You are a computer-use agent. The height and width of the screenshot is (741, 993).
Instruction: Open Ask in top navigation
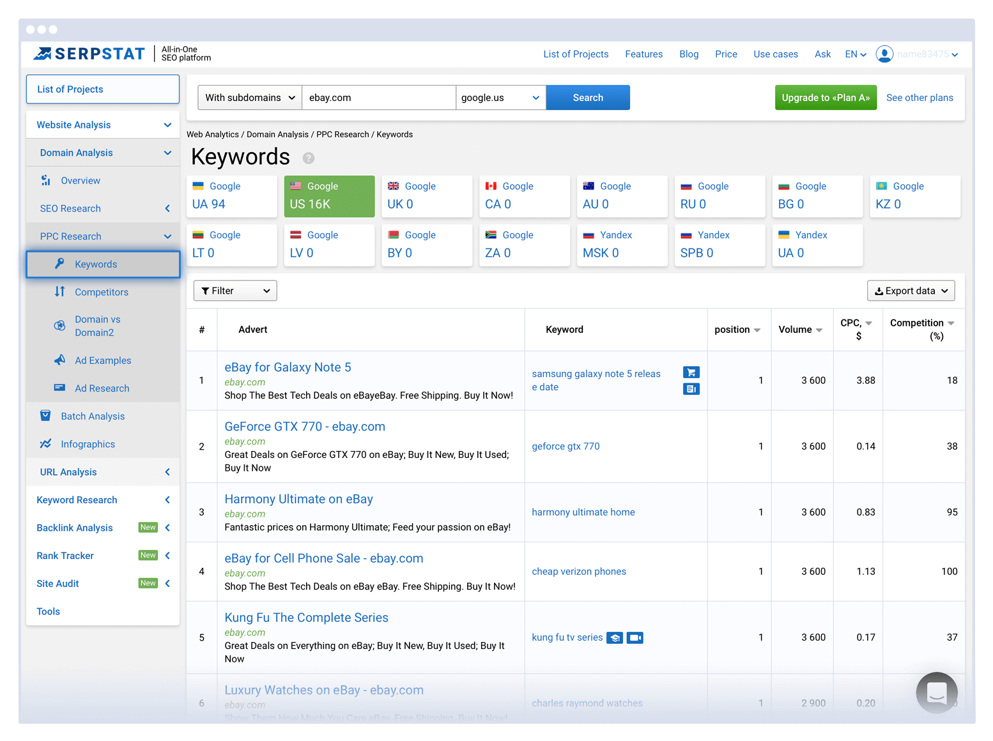click(x=822, y=54)
